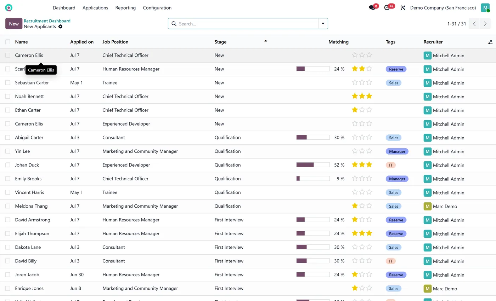The image size is (496, 301).
Task: Open the activities clock icon
Action: pos(387,8)
